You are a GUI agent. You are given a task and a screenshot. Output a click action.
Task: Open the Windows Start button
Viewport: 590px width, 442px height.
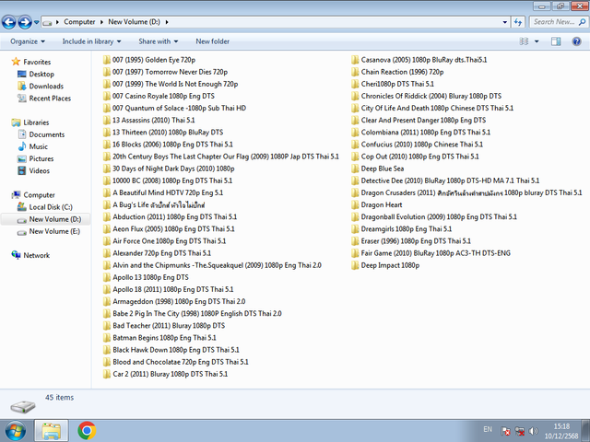(x=15, y=431)
